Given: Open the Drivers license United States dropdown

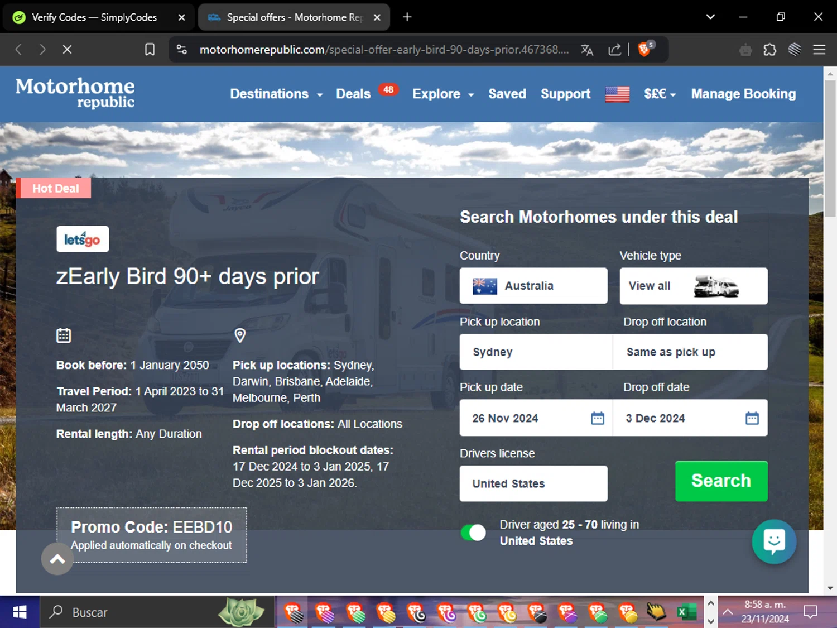Looking at the screenshot, I should pos(533,483).
